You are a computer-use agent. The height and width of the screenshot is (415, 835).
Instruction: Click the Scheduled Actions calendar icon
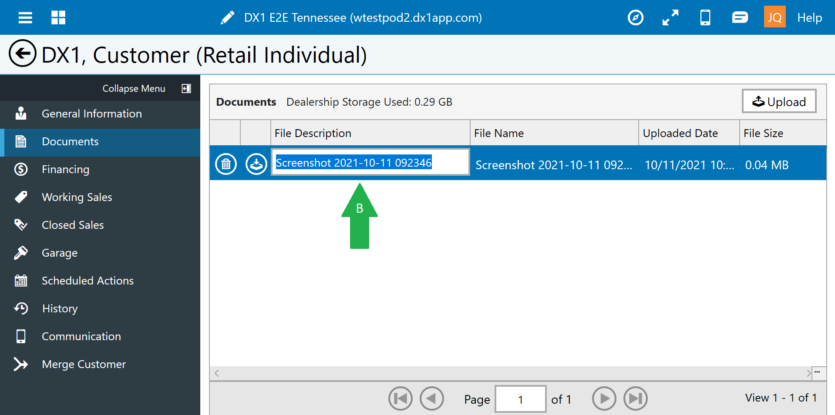[21, 281]
